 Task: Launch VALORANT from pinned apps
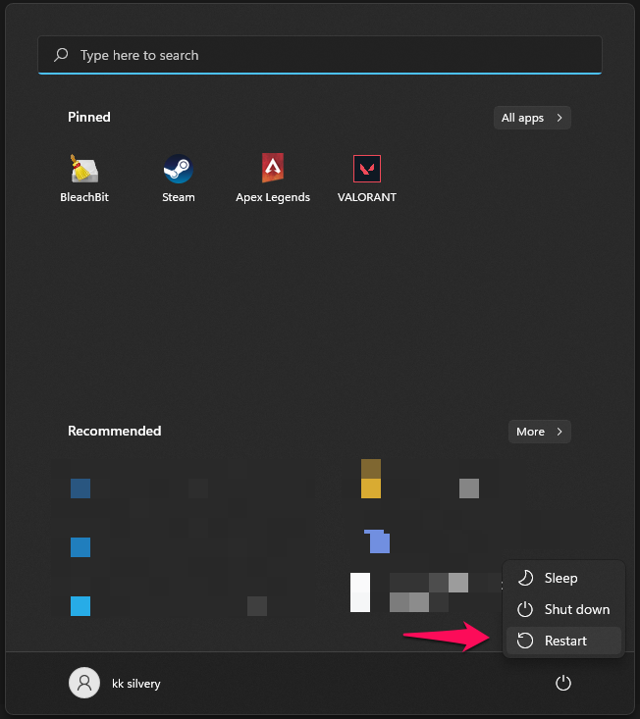click(367, 179)
